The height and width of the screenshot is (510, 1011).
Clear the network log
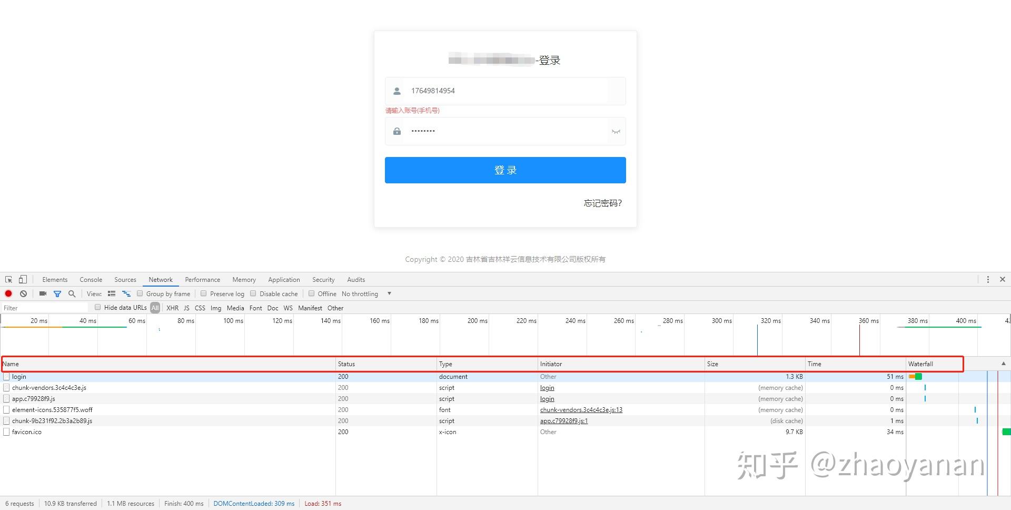[x=23, y=293]
